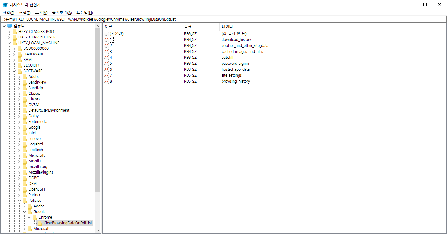Select the hosted_app_data cell
The image size is (447, 234).
[x=235, y=69]
